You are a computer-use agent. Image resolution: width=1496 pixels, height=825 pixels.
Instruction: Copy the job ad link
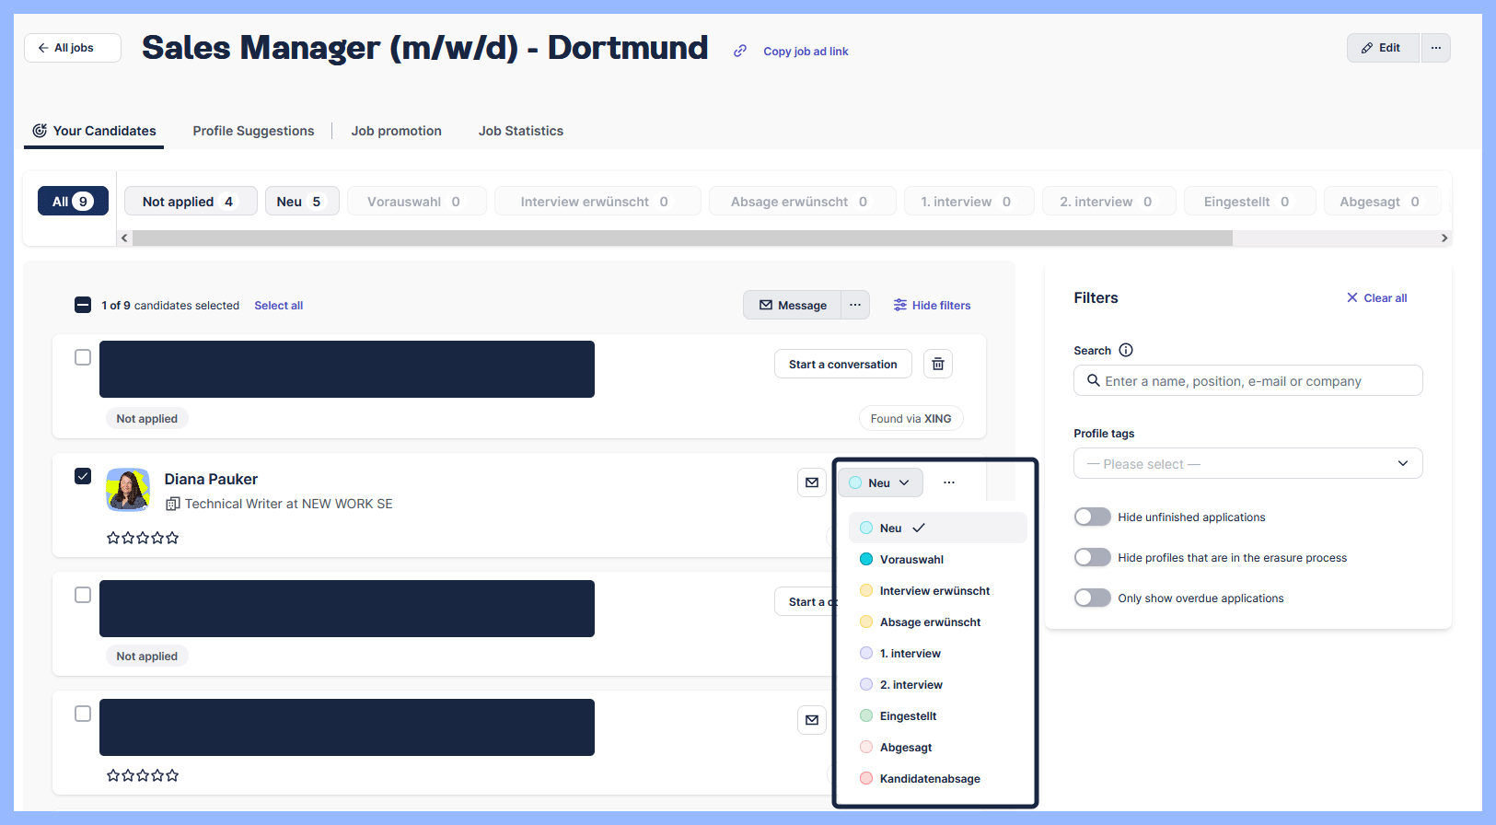coord(806,52)
